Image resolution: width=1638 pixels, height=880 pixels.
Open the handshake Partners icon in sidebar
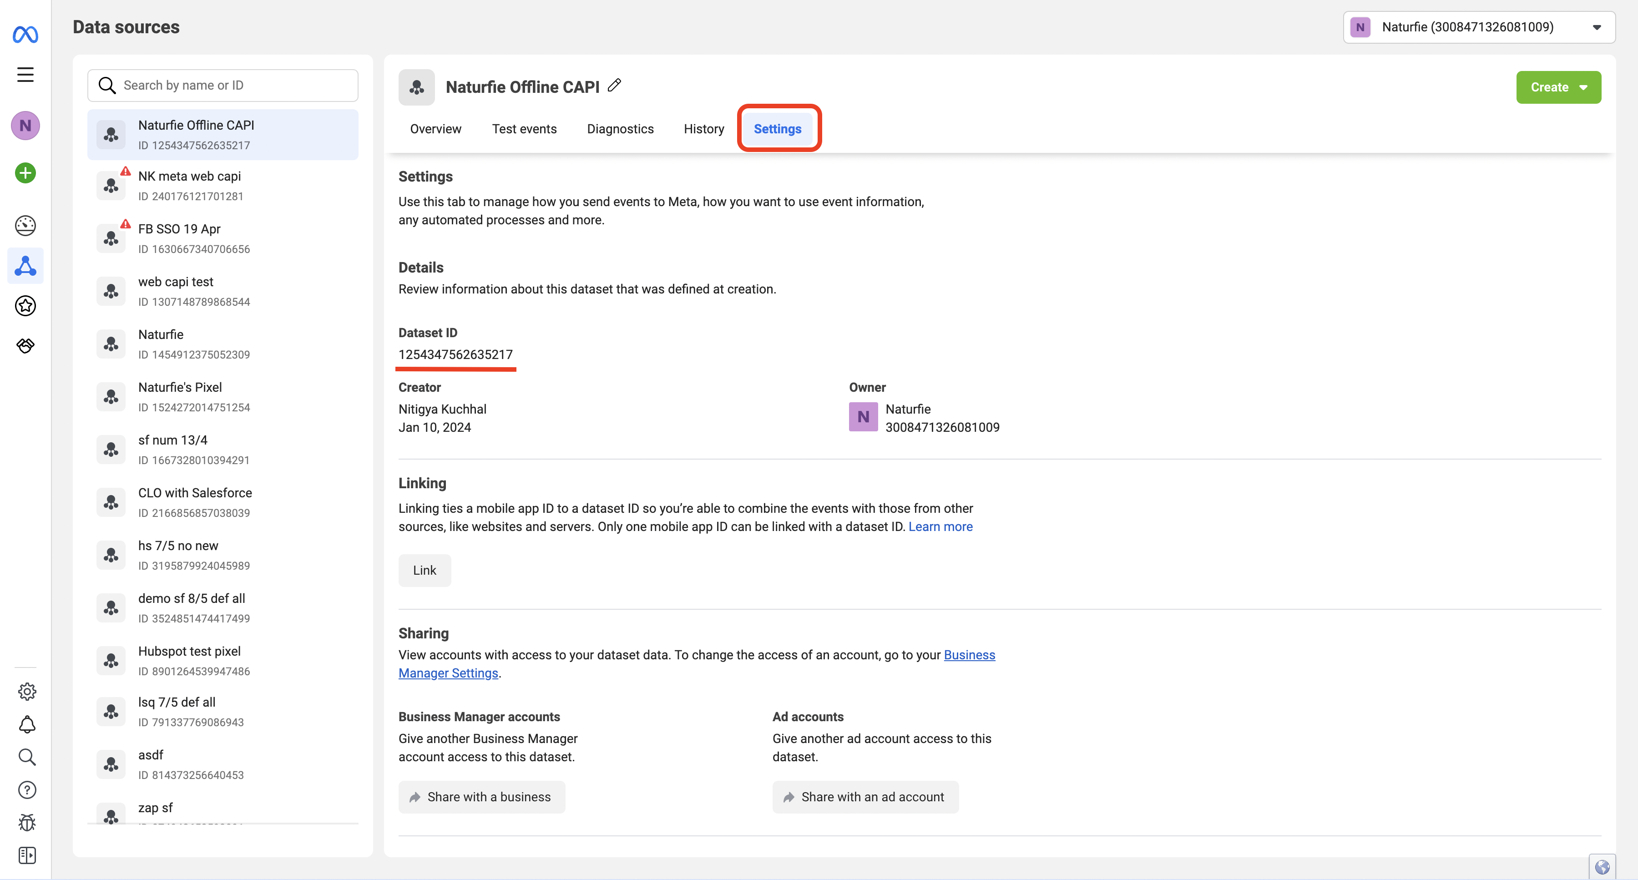[25, 345]
